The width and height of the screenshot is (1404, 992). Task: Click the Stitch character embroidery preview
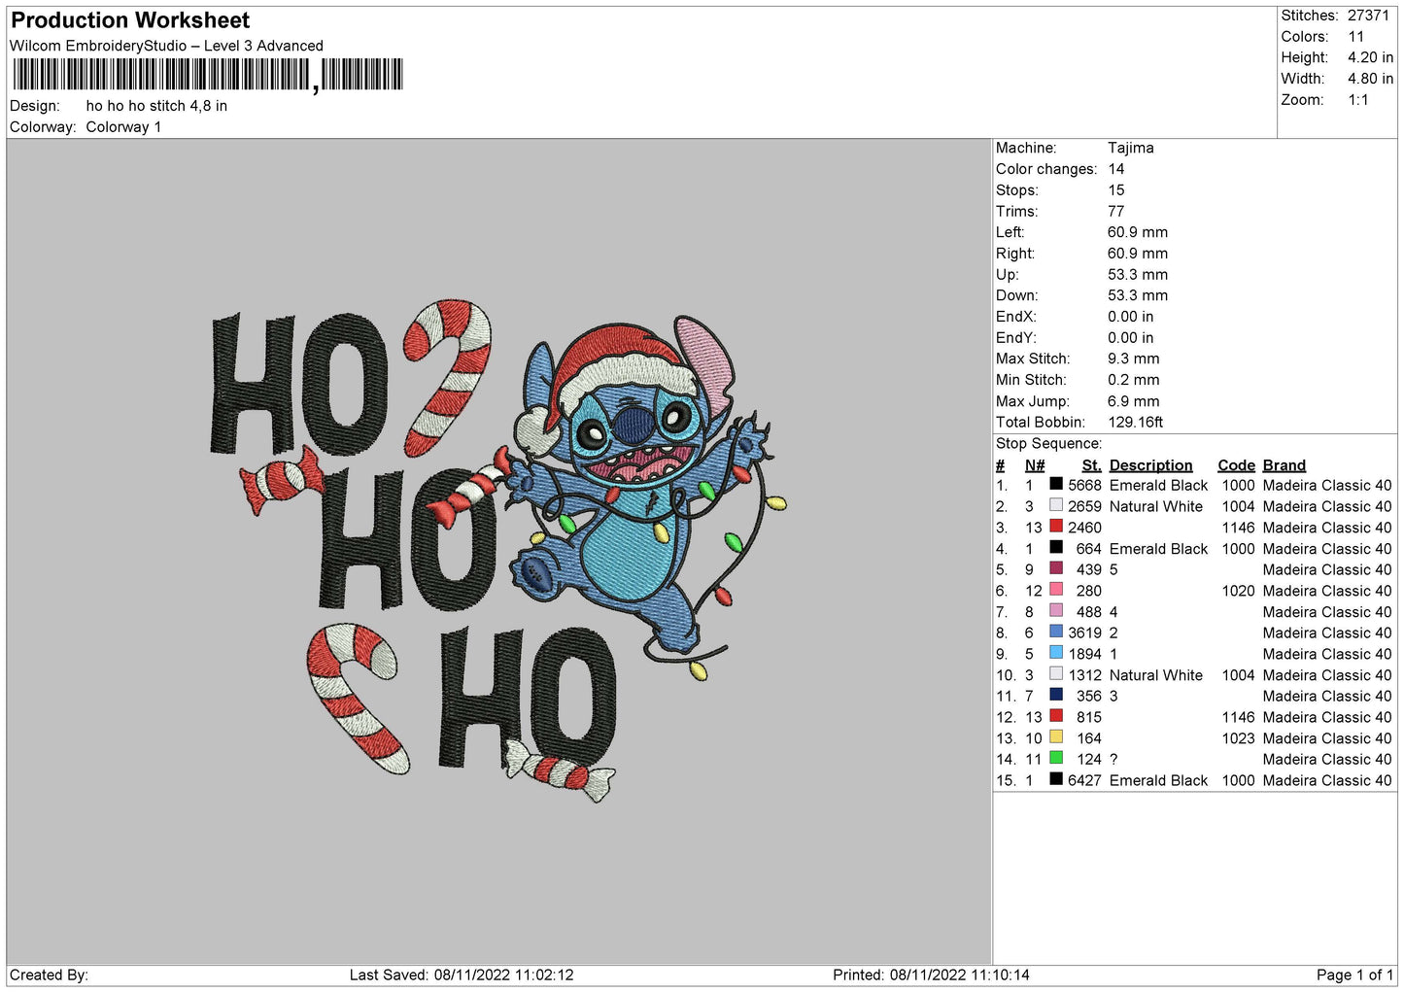coord(646,496)
